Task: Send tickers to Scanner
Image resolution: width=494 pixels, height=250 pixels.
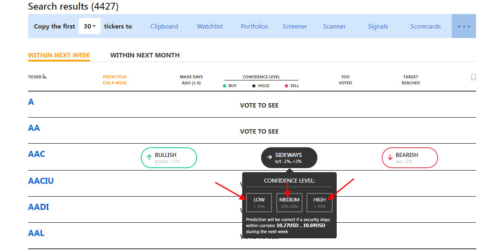Action: (334, 26)
